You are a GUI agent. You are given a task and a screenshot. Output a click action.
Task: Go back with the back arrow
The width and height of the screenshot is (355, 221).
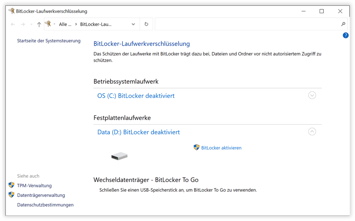tap(13, 24)
